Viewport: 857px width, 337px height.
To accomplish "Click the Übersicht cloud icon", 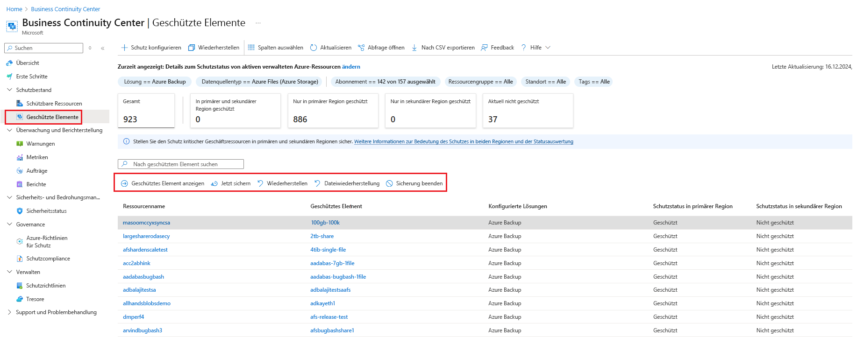I will point(9,63).
